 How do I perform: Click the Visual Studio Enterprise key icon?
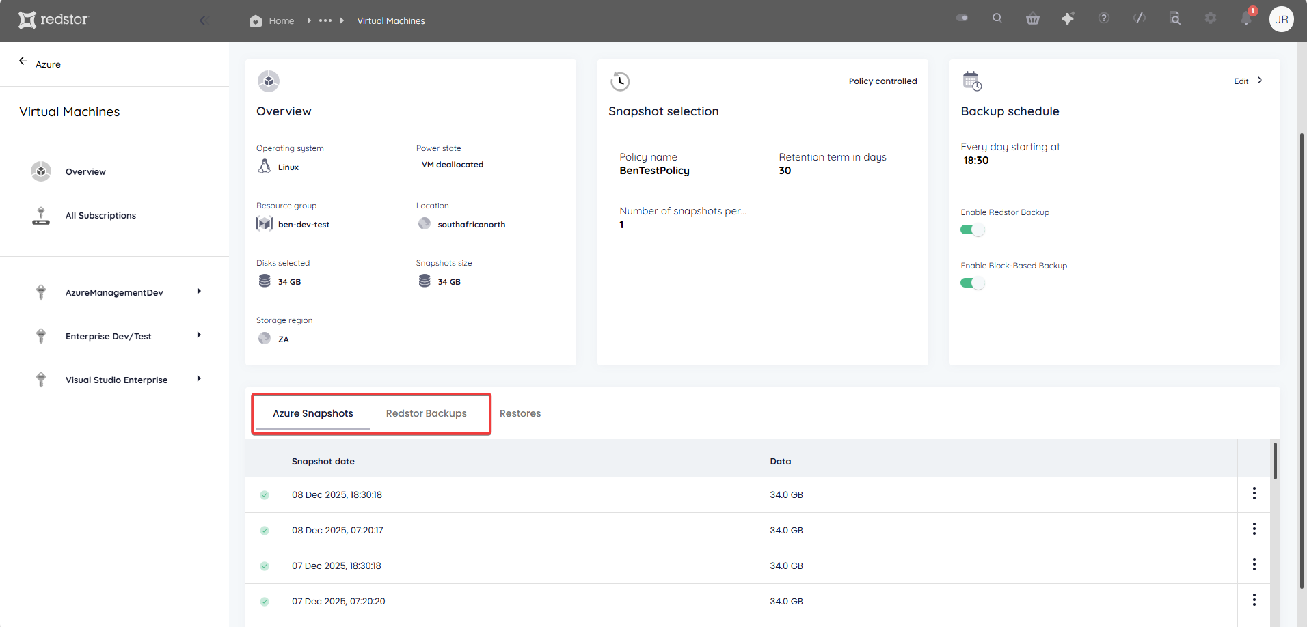[41, 380]
